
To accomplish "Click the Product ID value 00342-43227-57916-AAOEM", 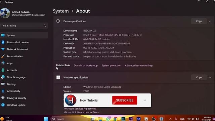I will [x=98, y=48].
